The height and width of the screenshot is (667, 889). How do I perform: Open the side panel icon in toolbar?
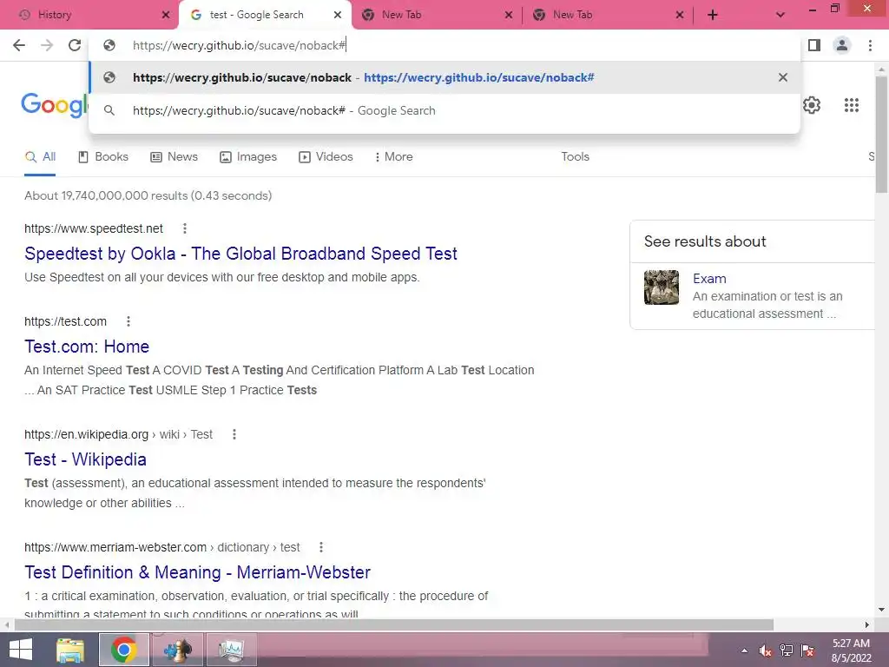(x=814, y=45)
